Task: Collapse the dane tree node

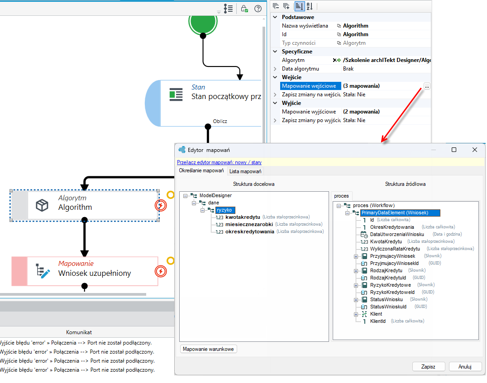Action: tap(194, 203)
